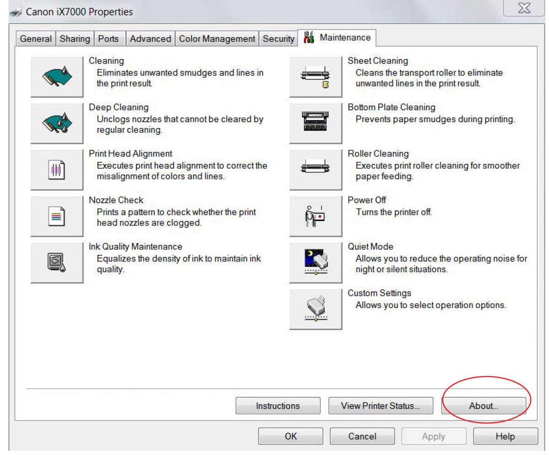Switch to the General tab
Viewport: 549px width, 455px height.
(x=36, y=39)
